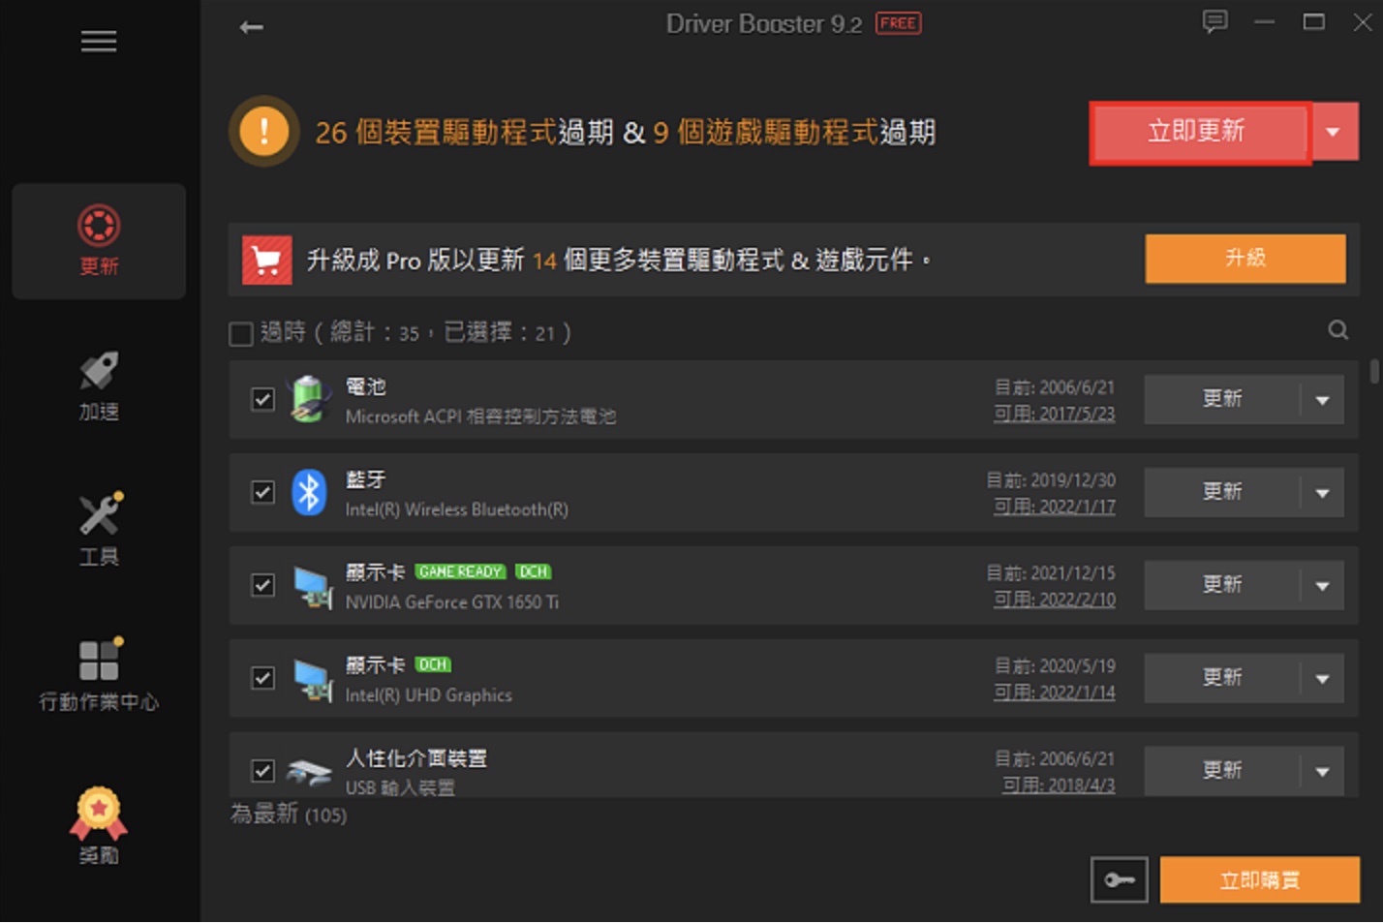The image size is (1383, 924).
Task: Toggle the 過時 select-all checkbox
Action: click(241, 334)
